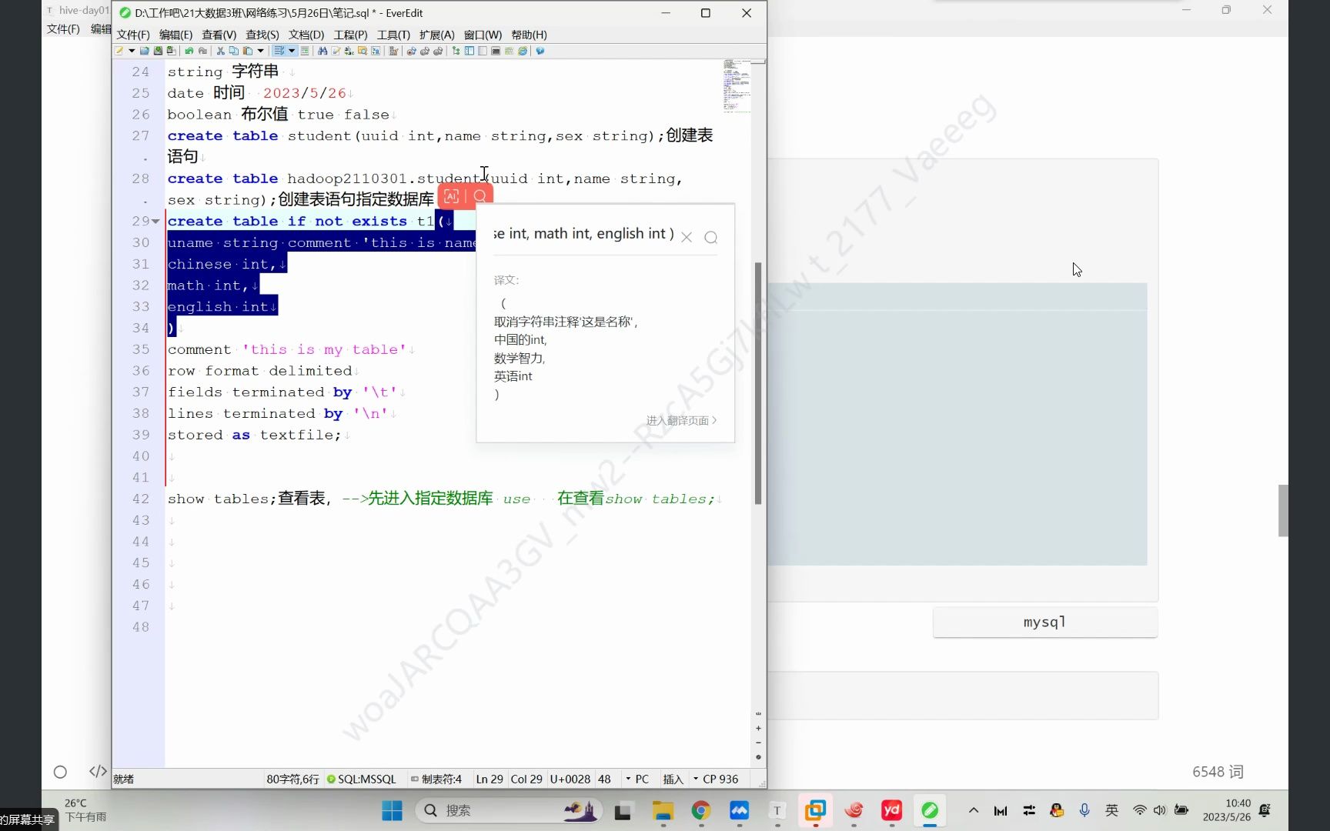
Task: Click the web browser preview globe icon
Action: click(x=523, y=51)
